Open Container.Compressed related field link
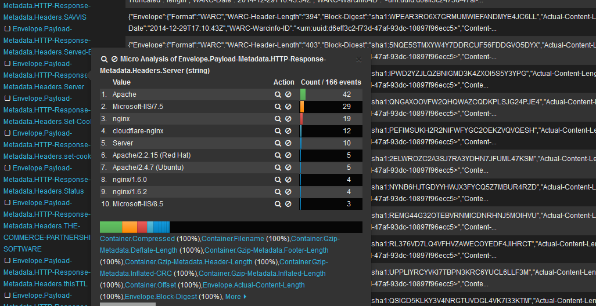This screenshot has width=596, height=306. (x=137, y=239)
